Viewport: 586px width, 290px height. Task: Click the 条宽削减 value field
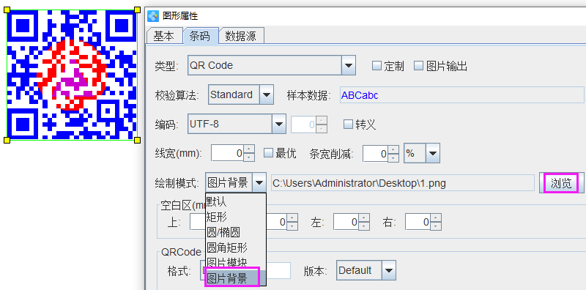[x=376, y=153]
